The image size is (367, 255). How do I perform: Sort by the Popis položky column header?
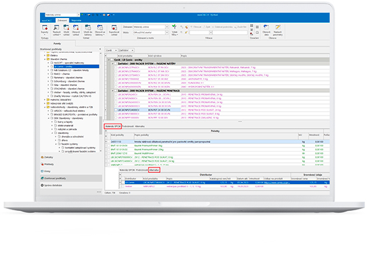(x=216, y=135)
